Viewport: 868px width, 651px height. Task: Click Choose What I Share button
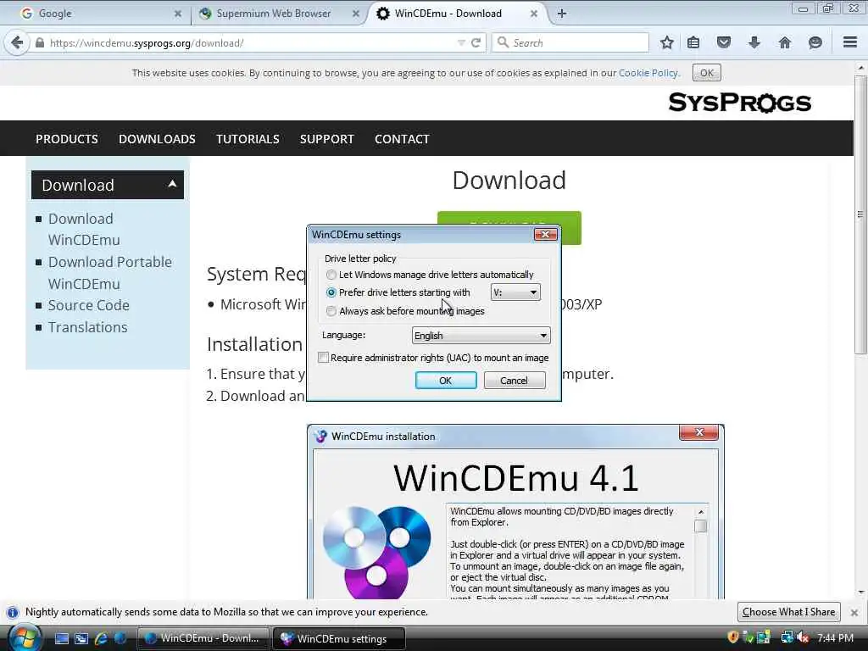(789, 612)
